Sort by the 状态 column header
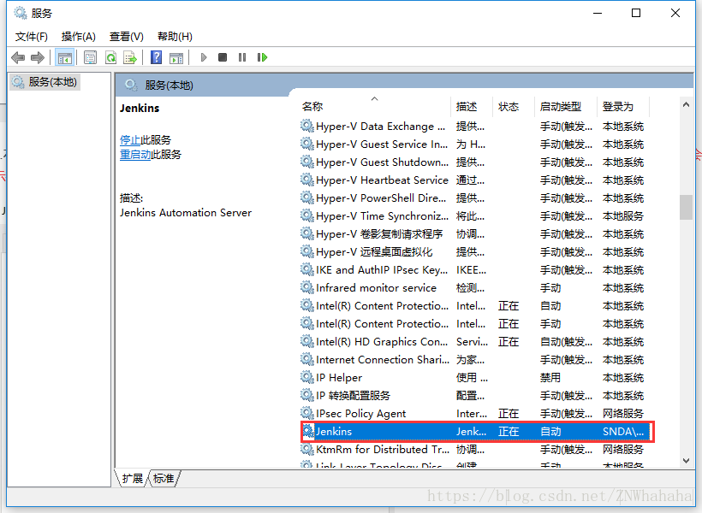This screenshot has height=513, width=702. (514, 106)
